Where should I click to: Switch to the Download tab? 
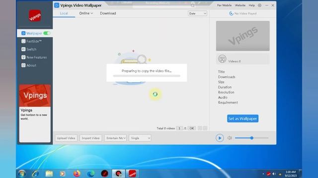(108, 13)
